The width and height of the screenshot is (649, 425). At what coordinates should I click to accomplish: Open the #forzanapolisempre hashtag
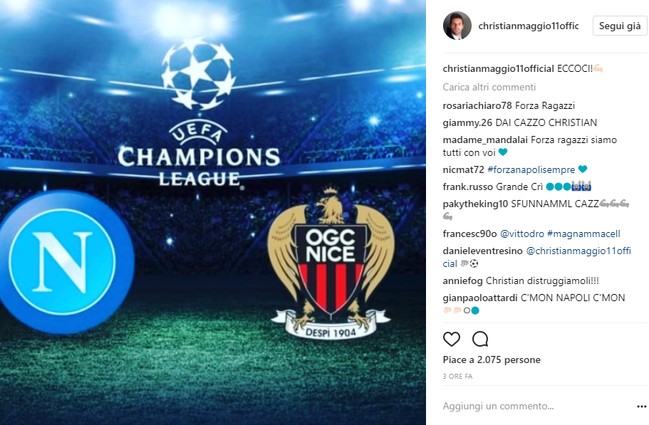(531, 170)
